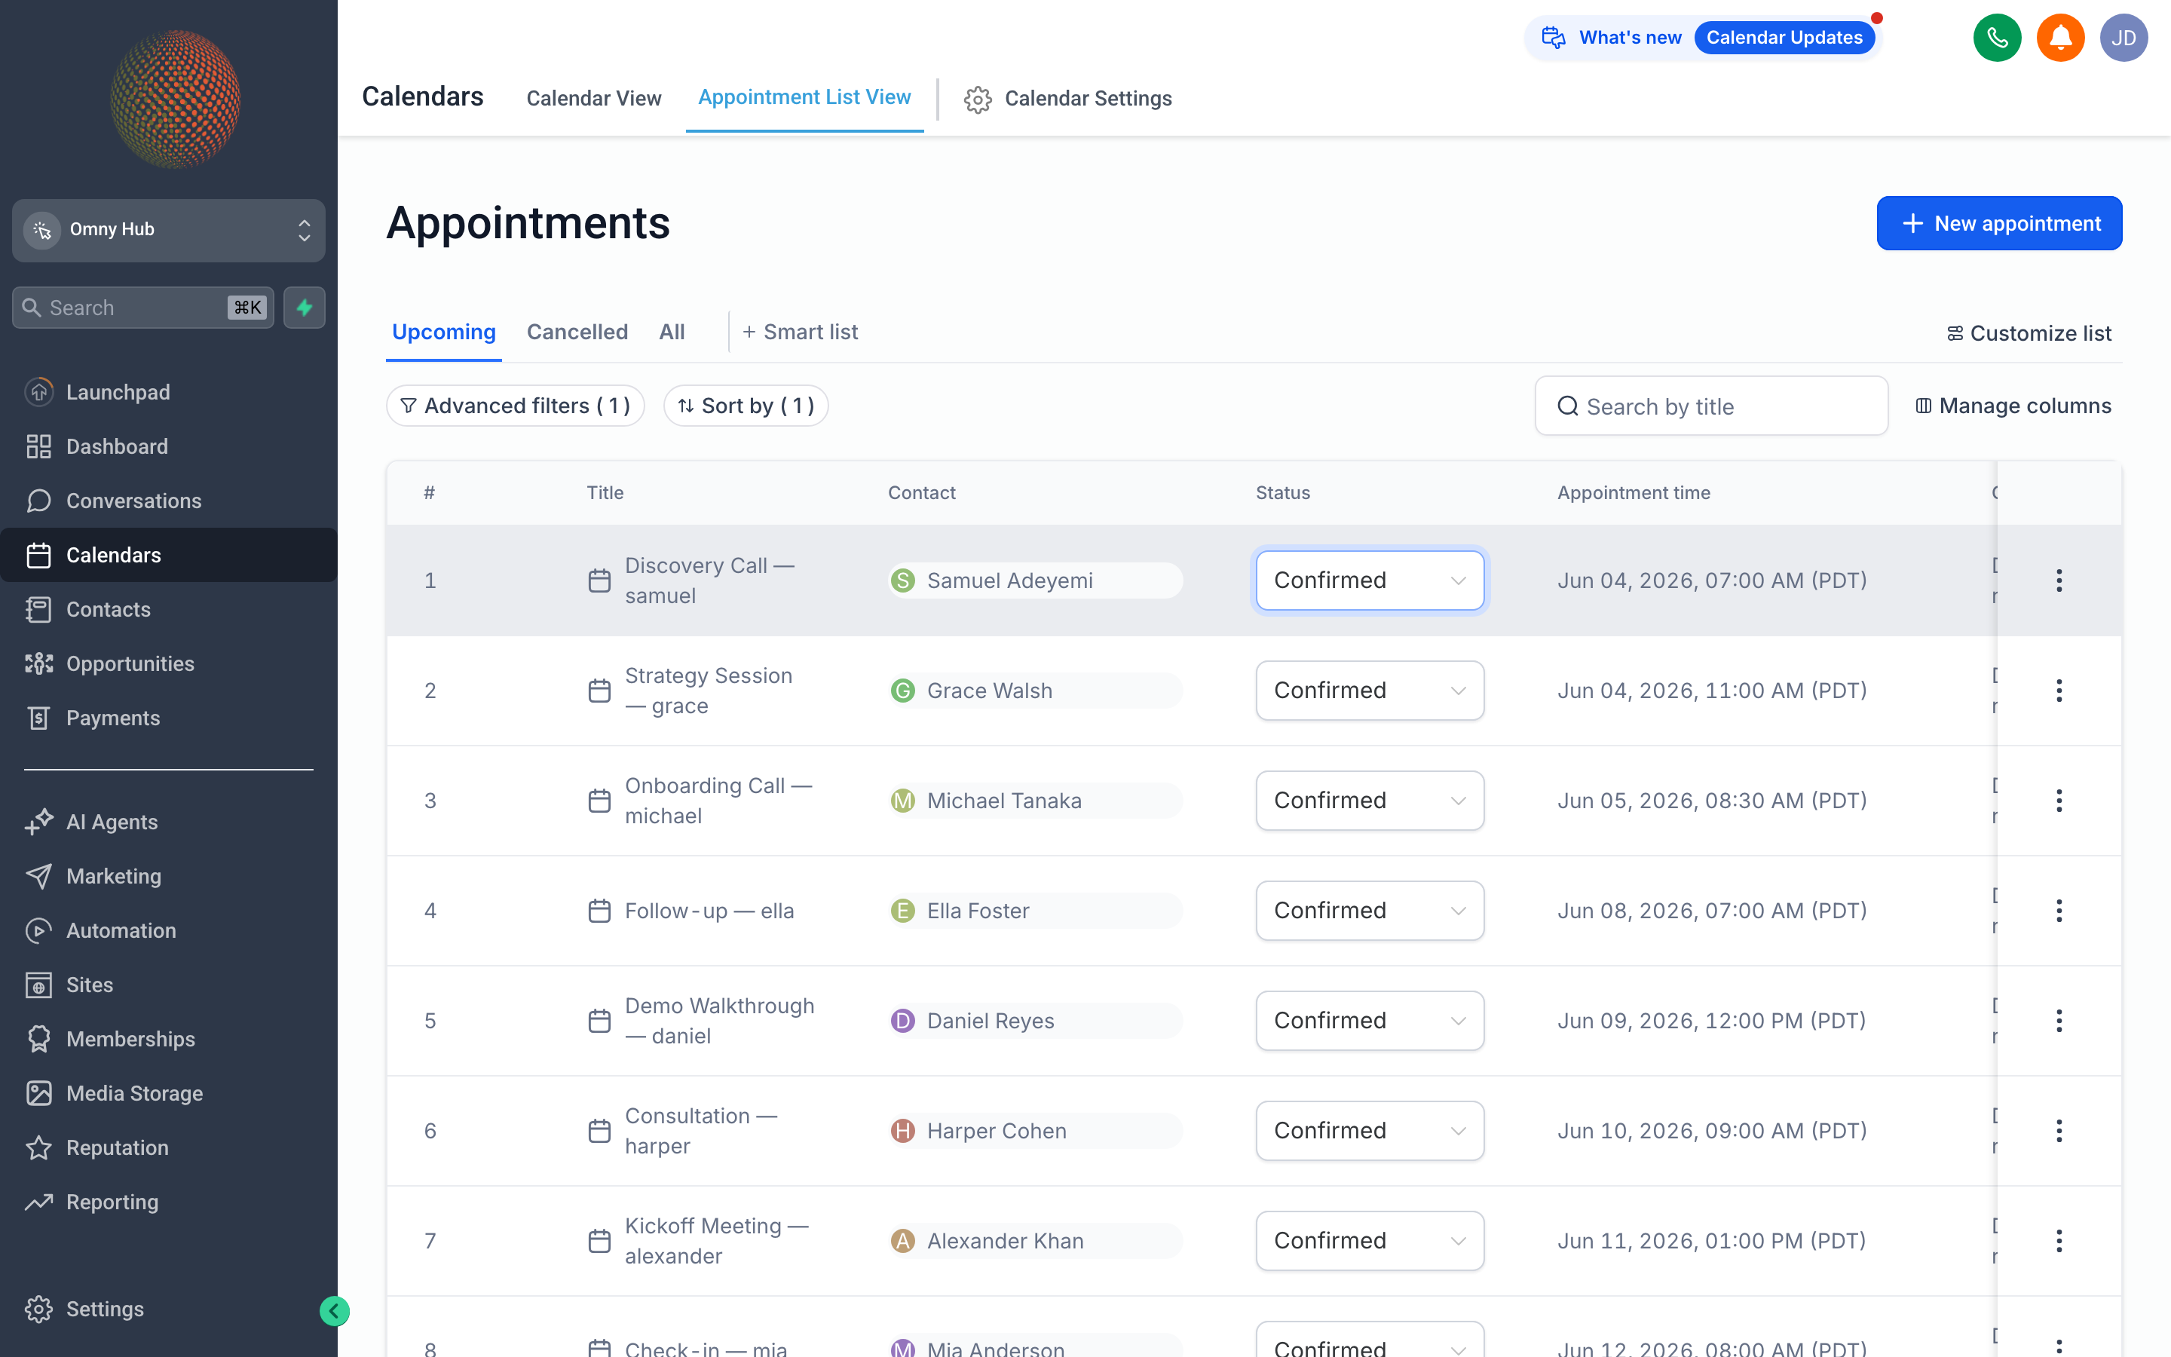Open row actions for Samuel Adeyemi appointment

pyautogui.click(x=2059, y=580)
